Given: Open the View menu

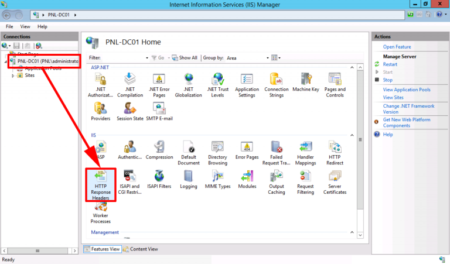Looking at the screenshot, I should 25,27.
